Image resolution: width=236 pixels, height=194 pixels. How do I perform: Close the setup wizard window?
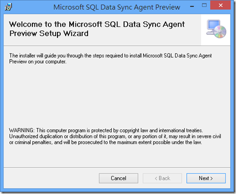[221, 5]
